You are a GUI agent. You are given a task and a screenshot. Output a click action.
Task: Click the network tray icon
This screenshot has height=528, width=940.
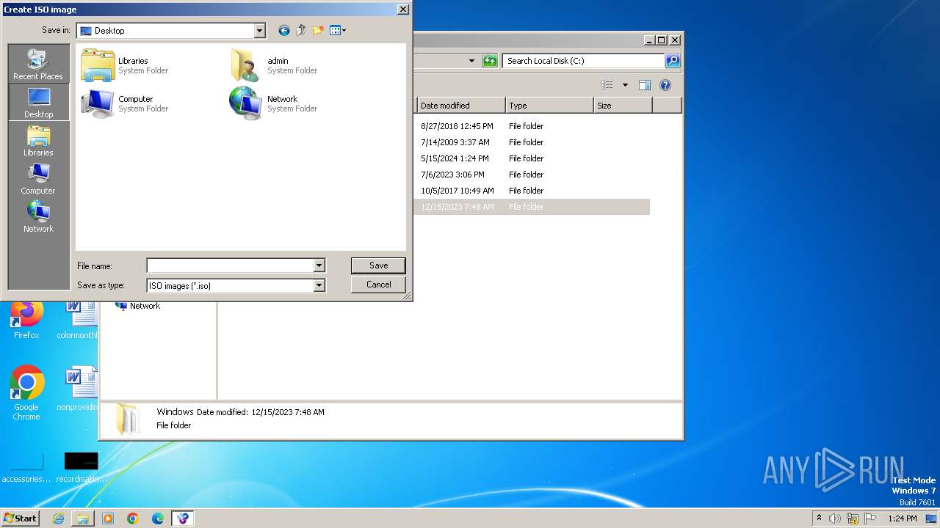click(x=853, y=518)
